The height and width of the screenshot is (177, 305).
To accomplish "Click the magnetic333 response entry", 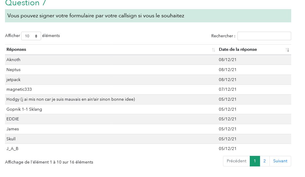I will [x=19, y=90].
